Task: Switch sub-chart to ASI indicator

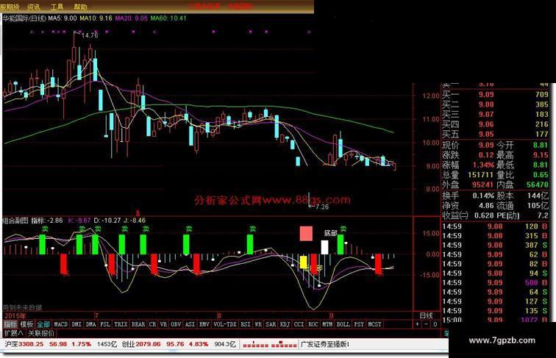Action: click(190, 324)
